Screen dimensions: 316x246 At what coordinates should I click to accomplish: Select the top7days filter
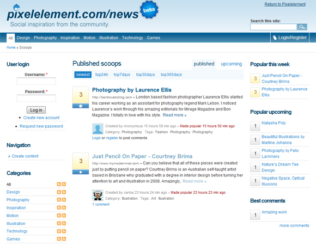(x=122, y=75)
